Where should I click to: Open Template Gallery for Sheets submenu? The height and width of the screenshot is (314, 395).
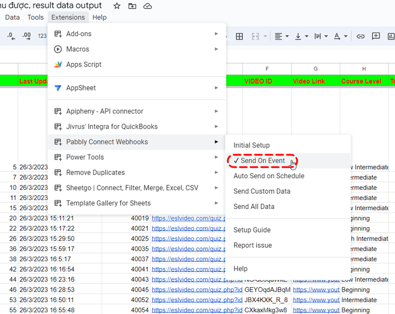pos(137,203)
